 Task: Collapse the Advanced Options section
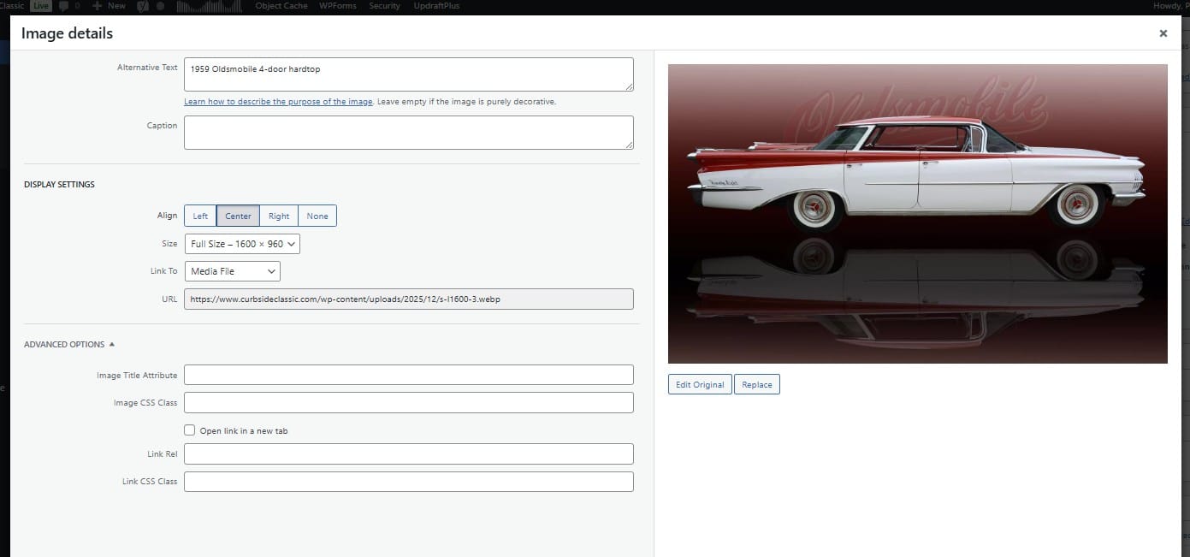(x=69, y=345)
